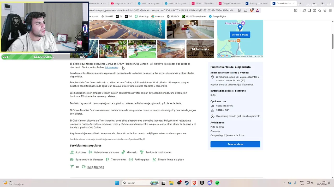Image resolution: width=334 pixels, height=187 pixels.
Task: Open Discord from the taskbar
Action: [x=210, y=183]
